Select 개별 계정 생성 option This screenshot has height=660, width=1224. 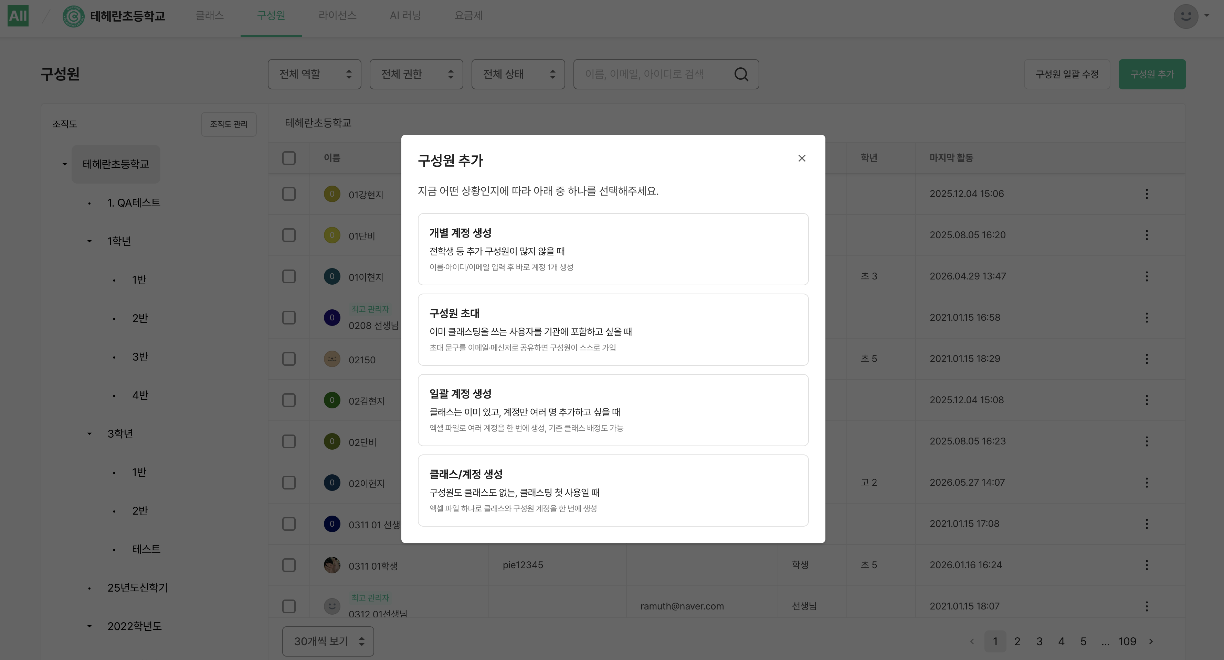tap(613, 249)
